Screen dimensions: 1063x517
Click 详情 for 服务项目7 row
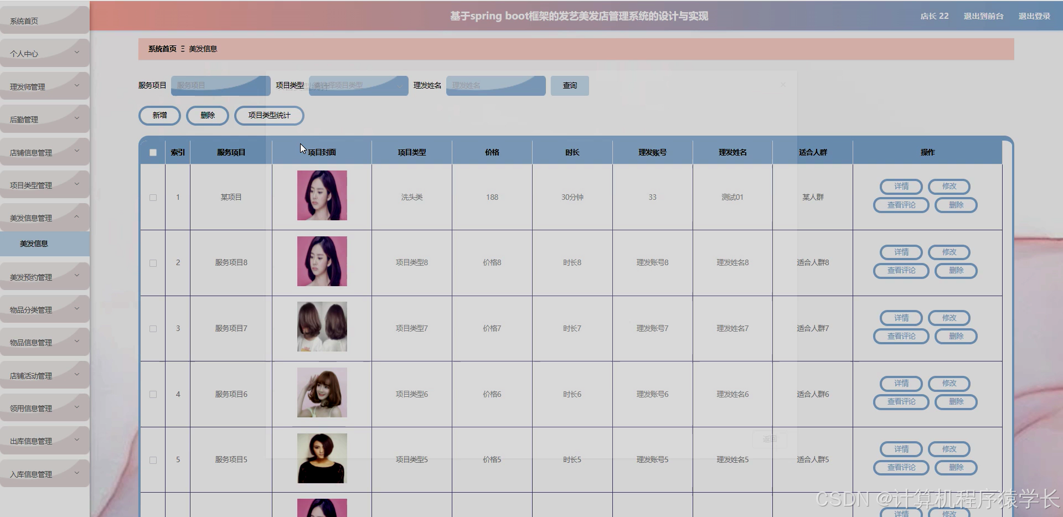coord(901,318)
